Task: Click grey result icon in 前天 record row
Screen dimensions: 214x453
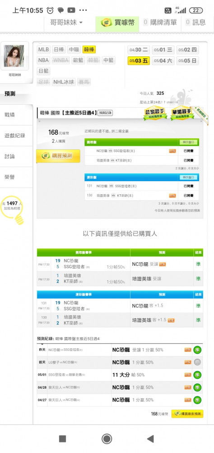Action: [198, 362]
